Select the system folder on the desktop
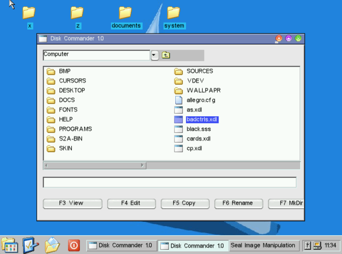Viewport: 342px width, 254px height. pyautogui.click(x=174, y=18)
